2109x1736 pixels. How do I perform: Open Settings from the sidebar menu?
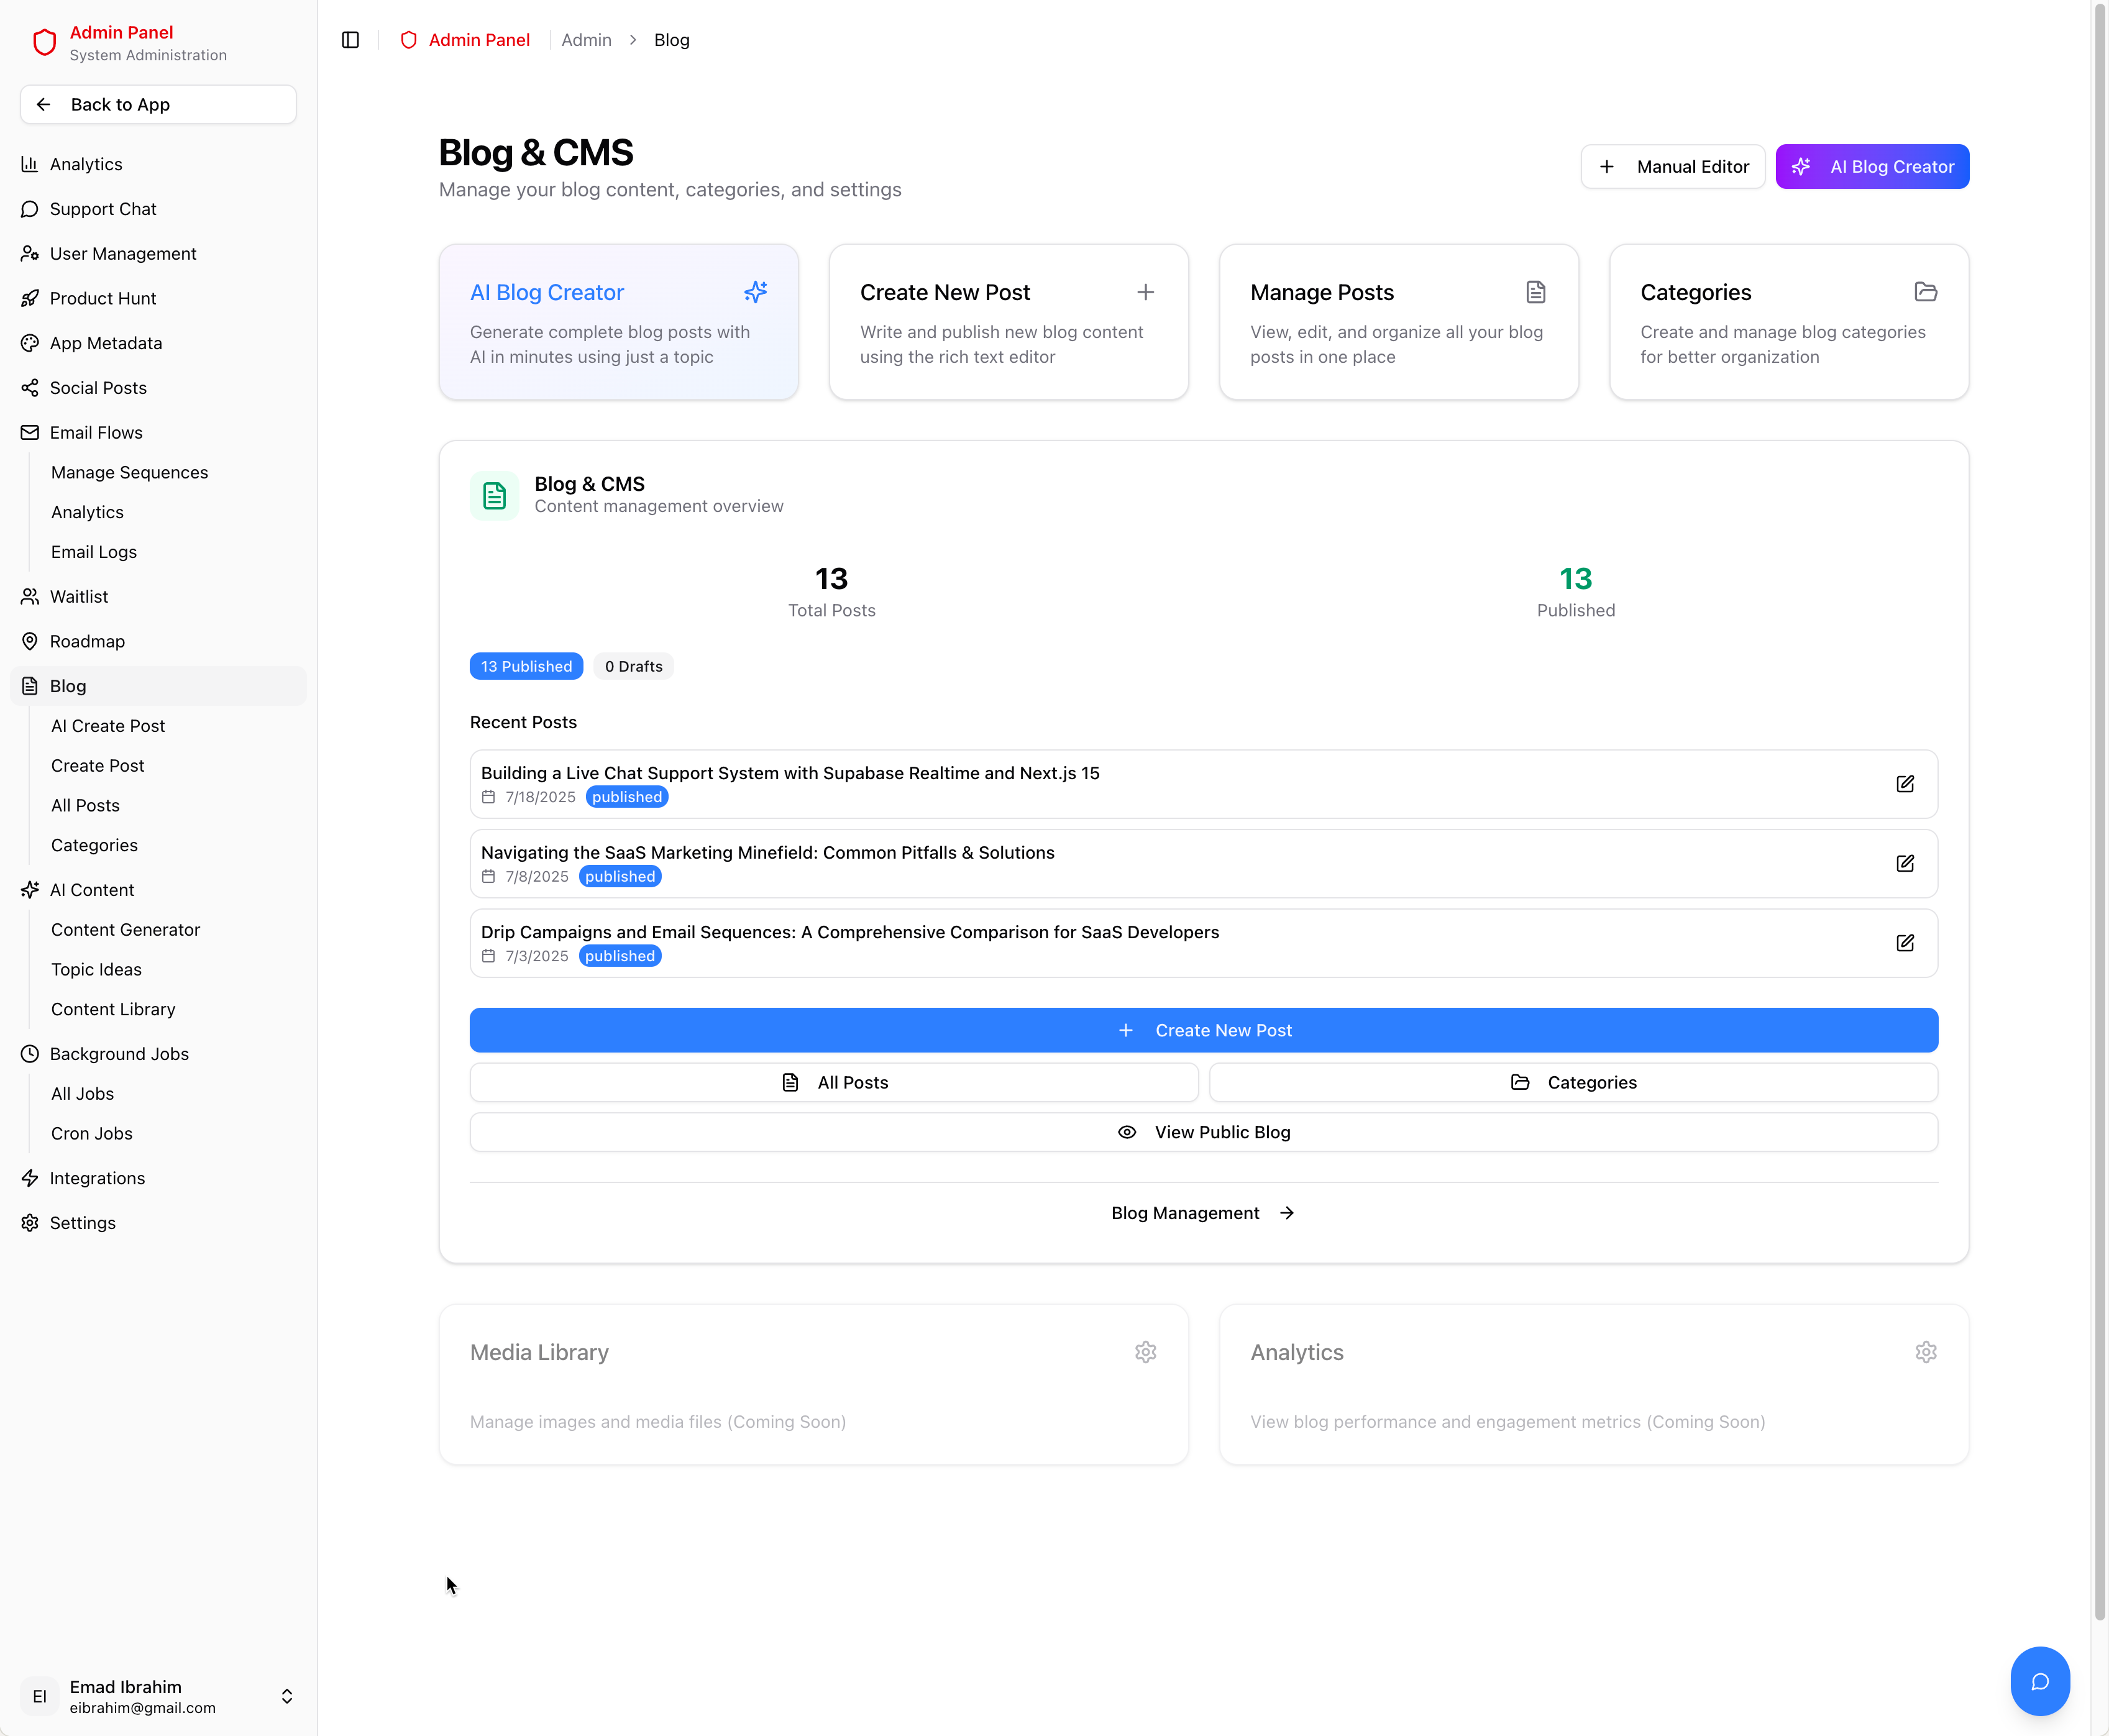[x=83, y=1222]
